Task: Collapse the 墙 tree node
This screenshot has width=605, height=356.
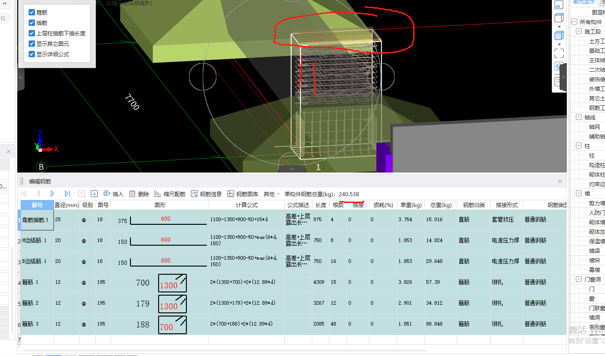Action: [579, 193]
